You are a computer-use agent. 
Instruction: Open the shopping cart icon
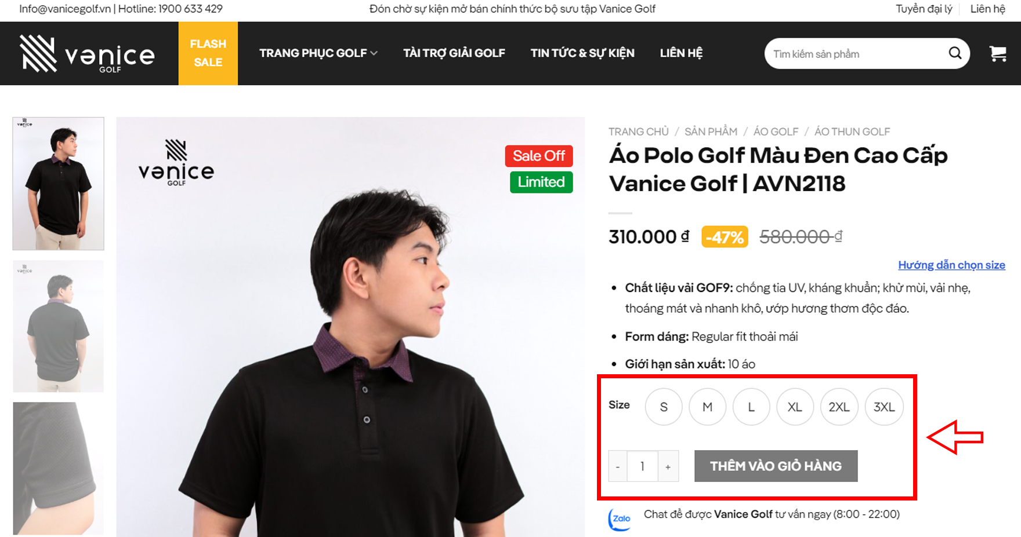[x=998, y=54]
